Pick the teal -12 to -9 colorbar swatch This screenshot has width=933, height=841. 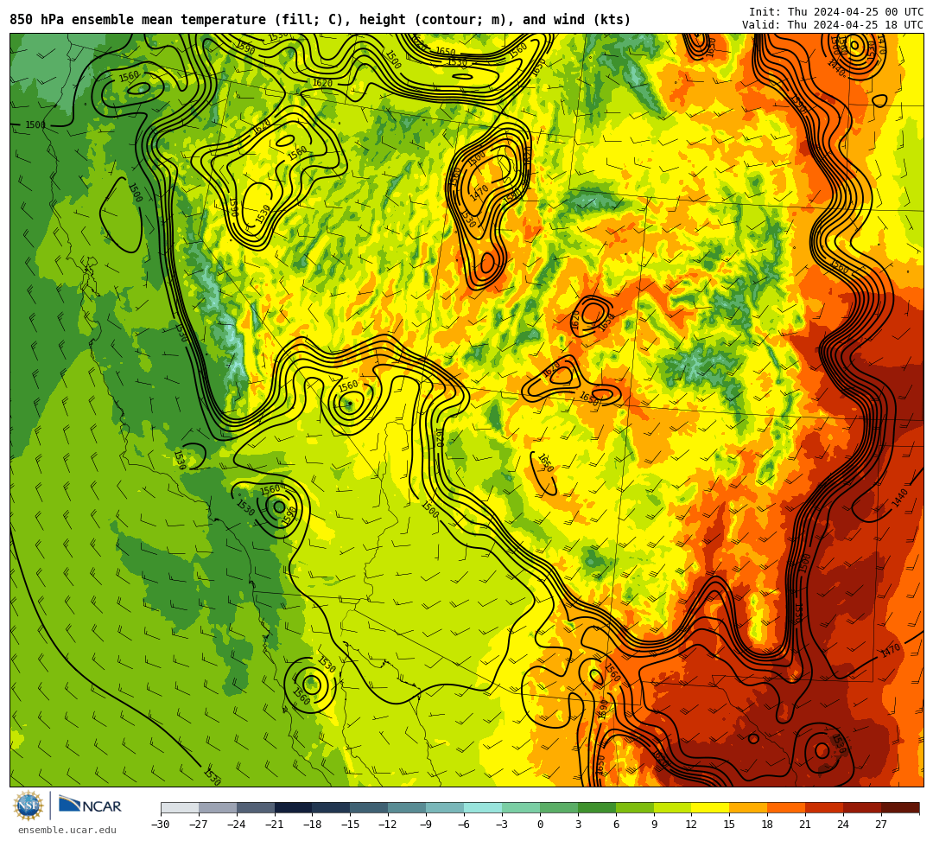[408, 807]
